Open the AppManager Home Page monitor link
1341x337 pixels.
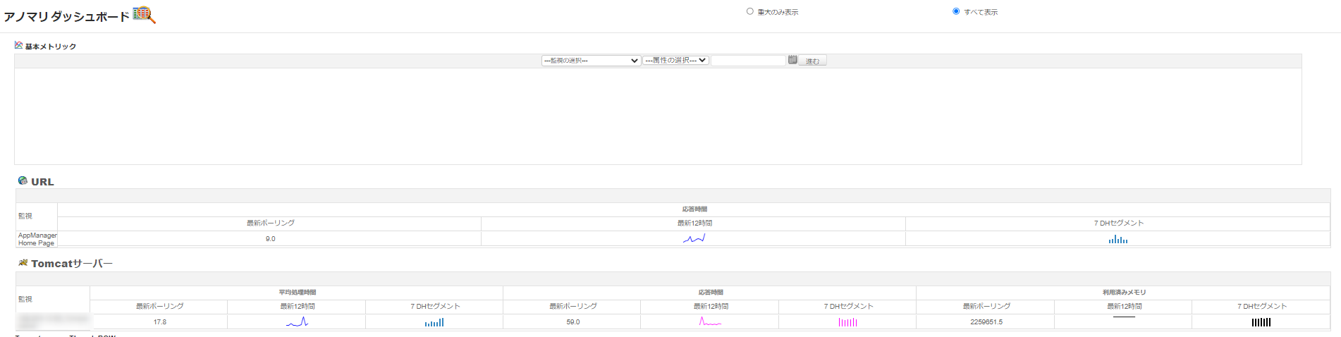(x=37, y=239)
